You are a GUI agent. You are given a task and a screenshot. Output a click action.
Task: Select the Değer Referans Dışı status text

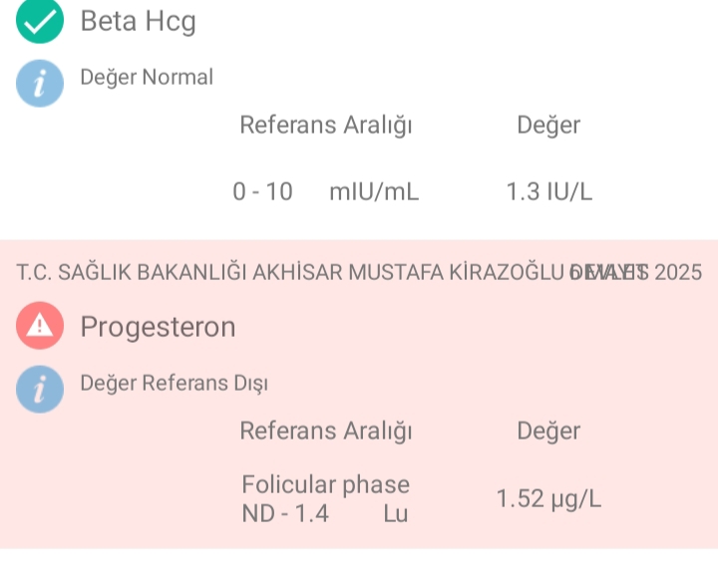point(174,383)
